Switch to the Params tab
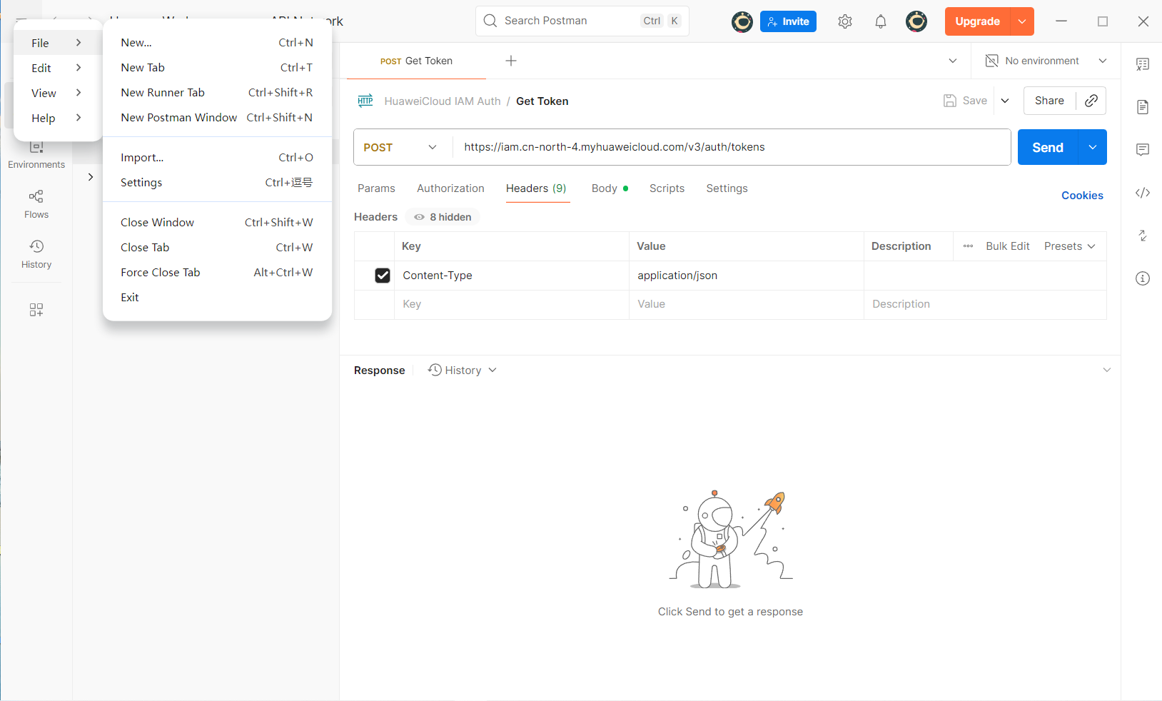The image size is (1162, 701). [376, 188]
